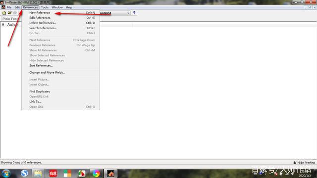
Task: Open the Tools menu
Action: click(45, 7)
